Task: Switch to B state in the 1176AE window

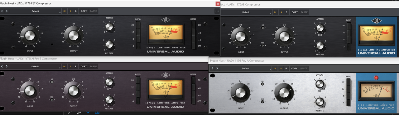Action: click(286, 12)
